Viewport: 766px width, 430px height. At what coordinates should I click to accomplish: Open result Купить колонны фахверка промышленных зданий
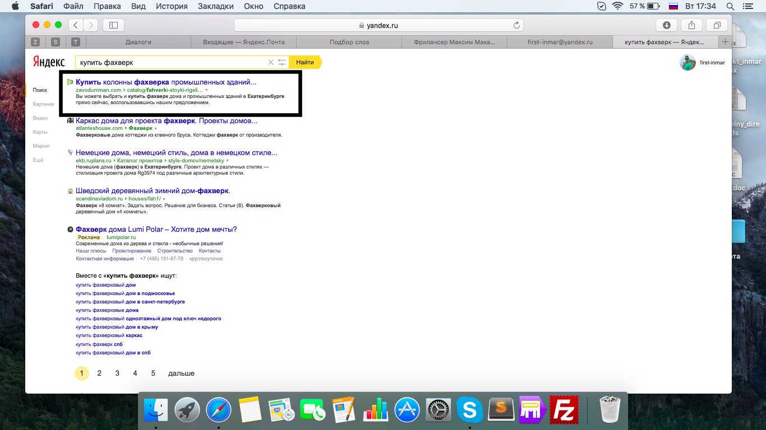click(166, 82)
